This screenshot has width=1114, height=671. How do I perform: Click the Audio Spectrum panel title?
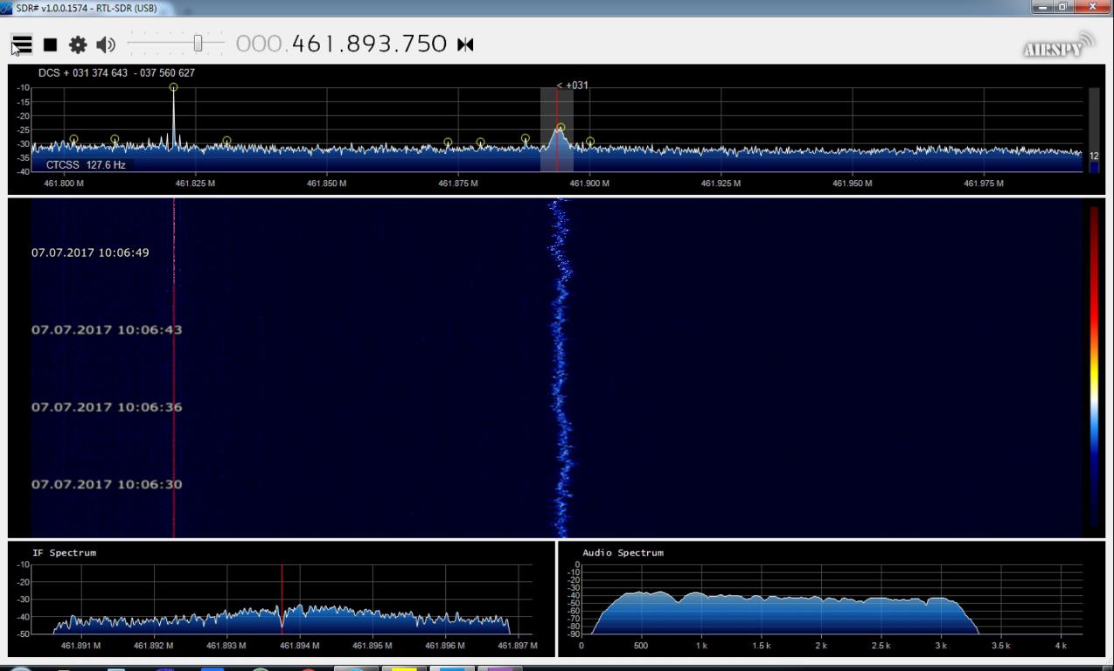623,553
